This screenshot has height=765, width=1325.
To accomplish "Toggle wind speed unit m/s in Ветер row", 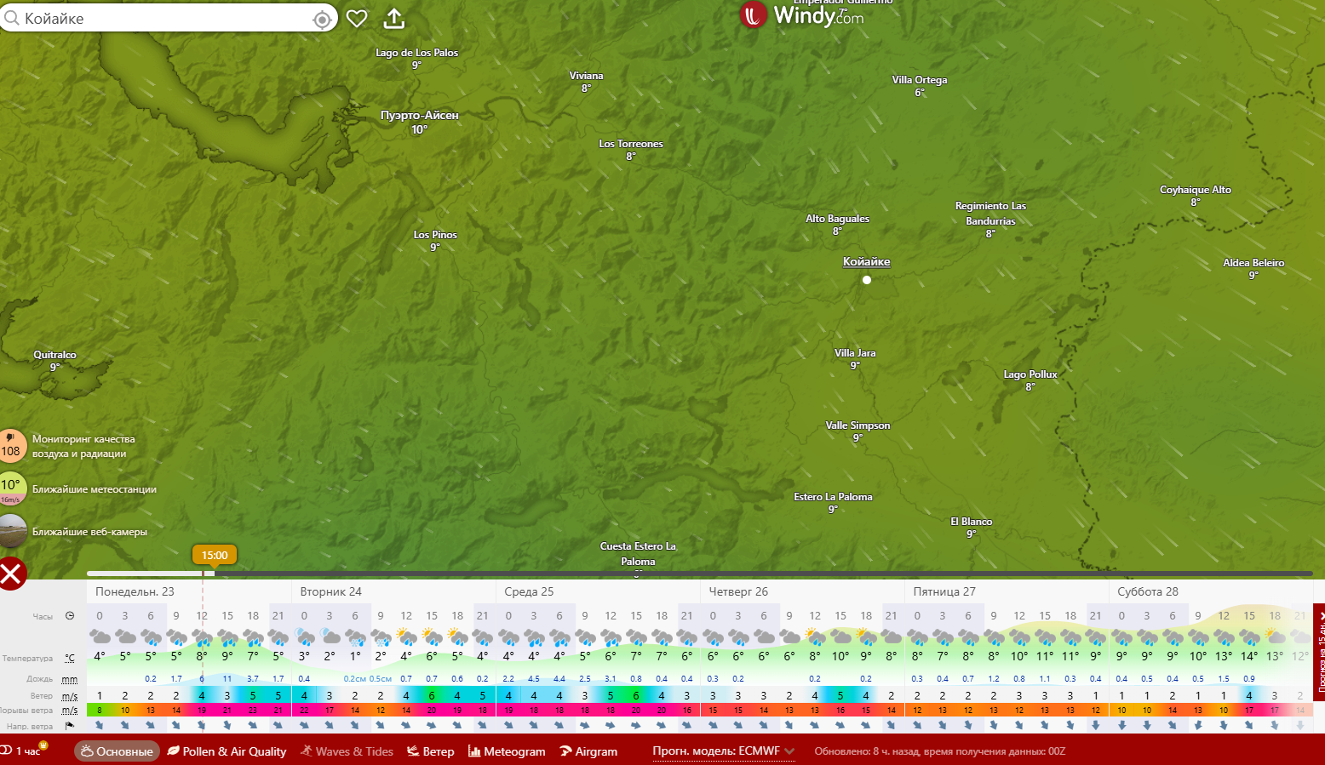I will pyautogui.click(x=70, y=696).
